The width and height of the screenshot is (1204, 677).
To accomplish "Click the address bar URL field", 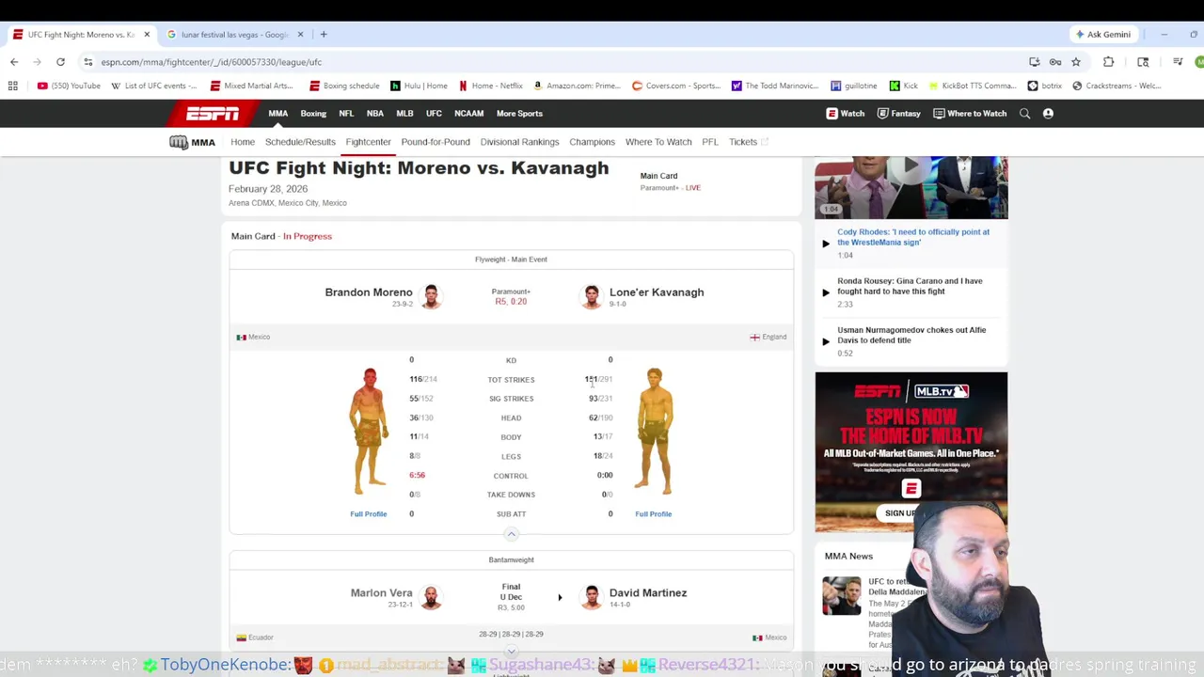I will (555, 62).
